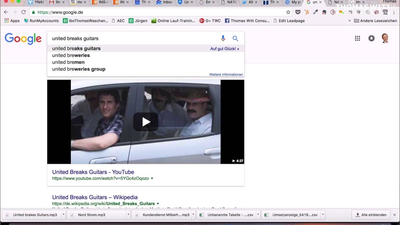
Task: Open the RunMyAccounts bookmark
Action: [41, 21]
